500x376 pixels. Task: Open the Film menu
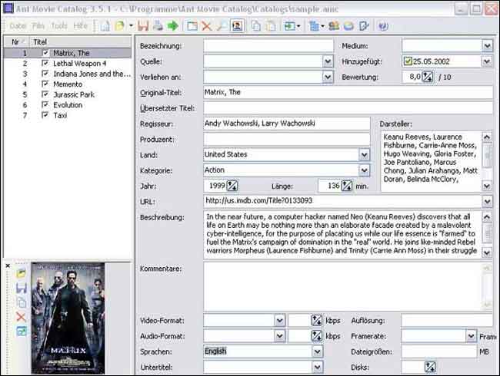(x=38, y=26)
